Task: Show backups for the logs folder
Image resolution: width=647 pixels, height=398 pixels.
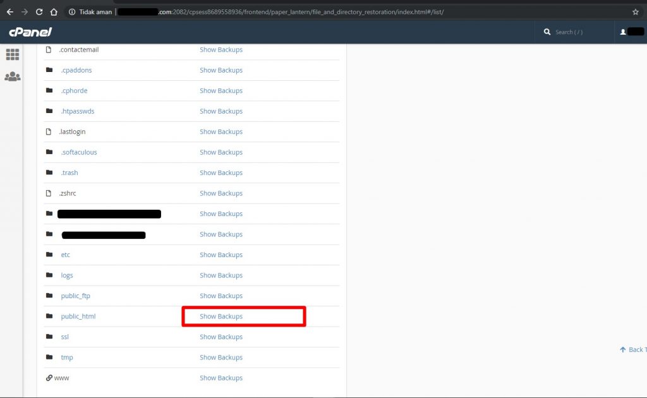Action: [x=221, y=275]
